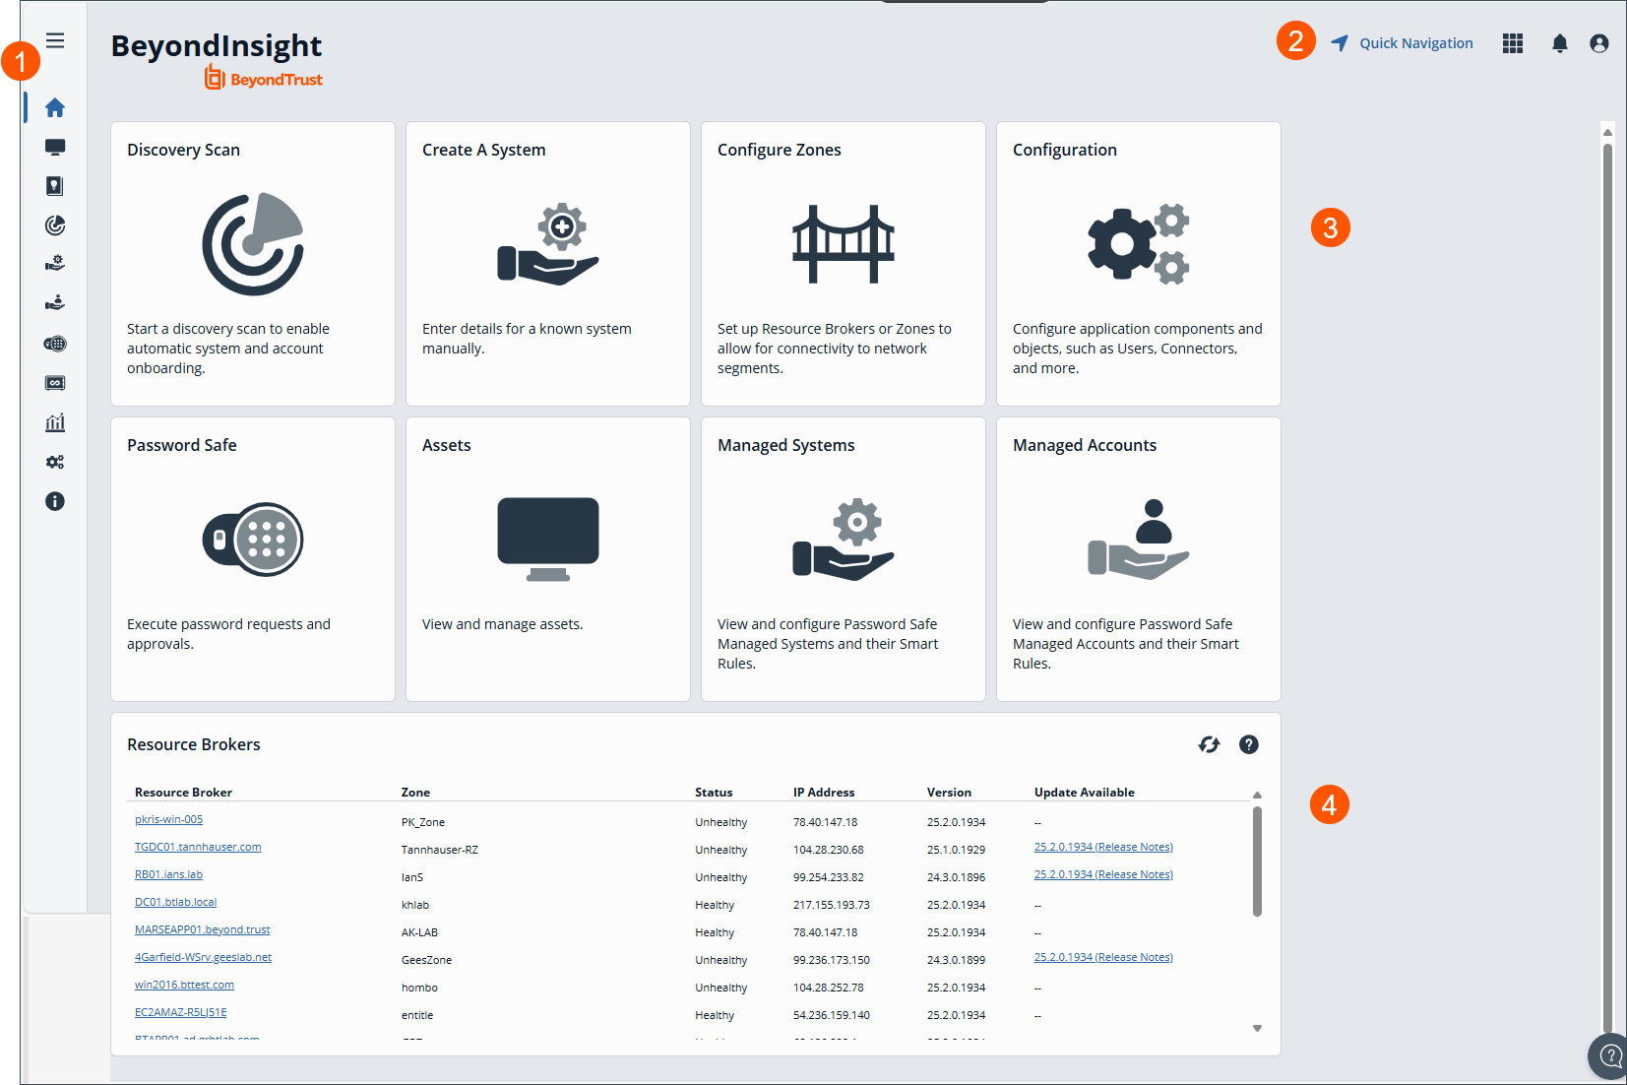Sort by the IP Address column header
Screen dimensions: 1627x1085
click(824, 792)
